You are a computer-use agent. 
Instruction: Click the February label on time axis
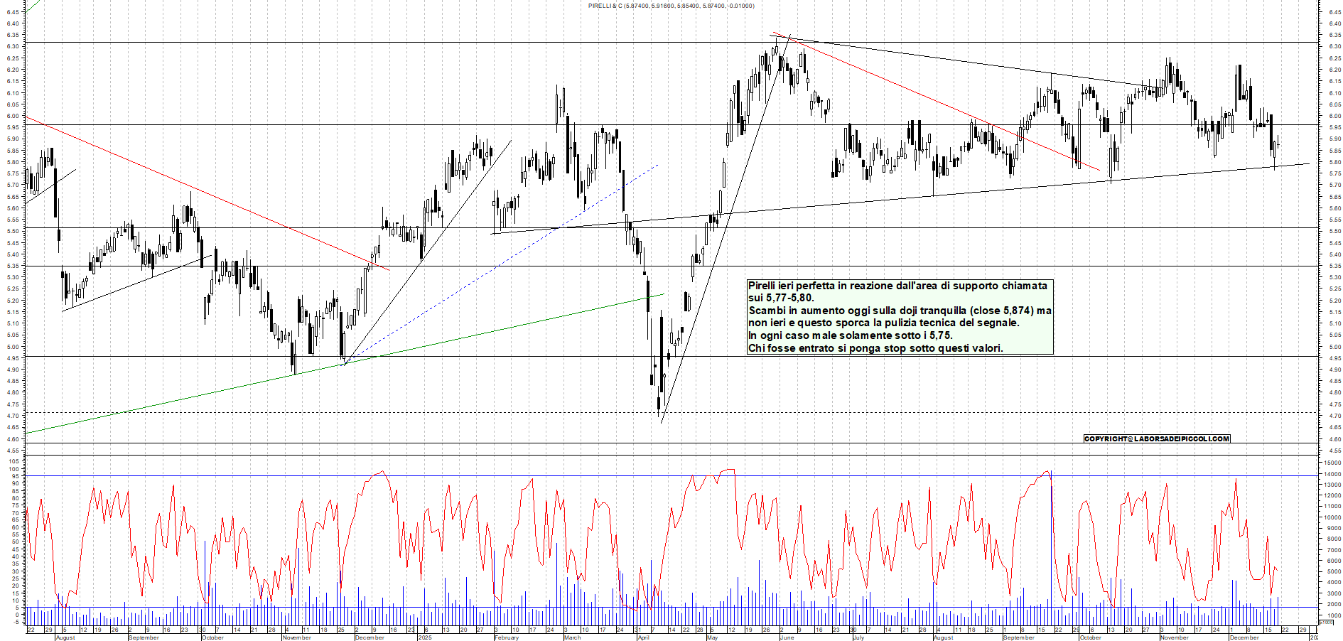[506, 637]
